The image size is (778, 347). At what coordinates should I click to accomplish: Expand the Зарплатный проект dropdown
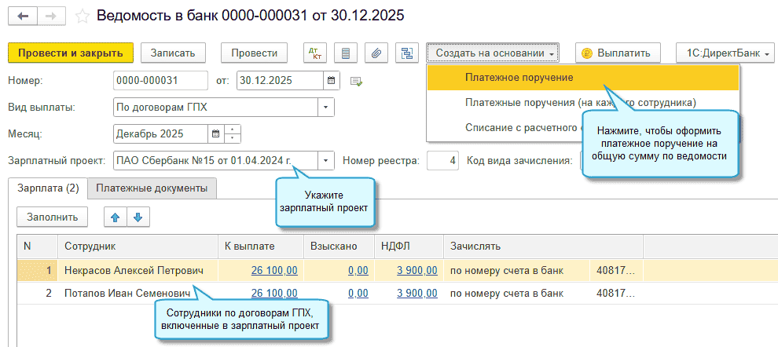tap(325, 161)
